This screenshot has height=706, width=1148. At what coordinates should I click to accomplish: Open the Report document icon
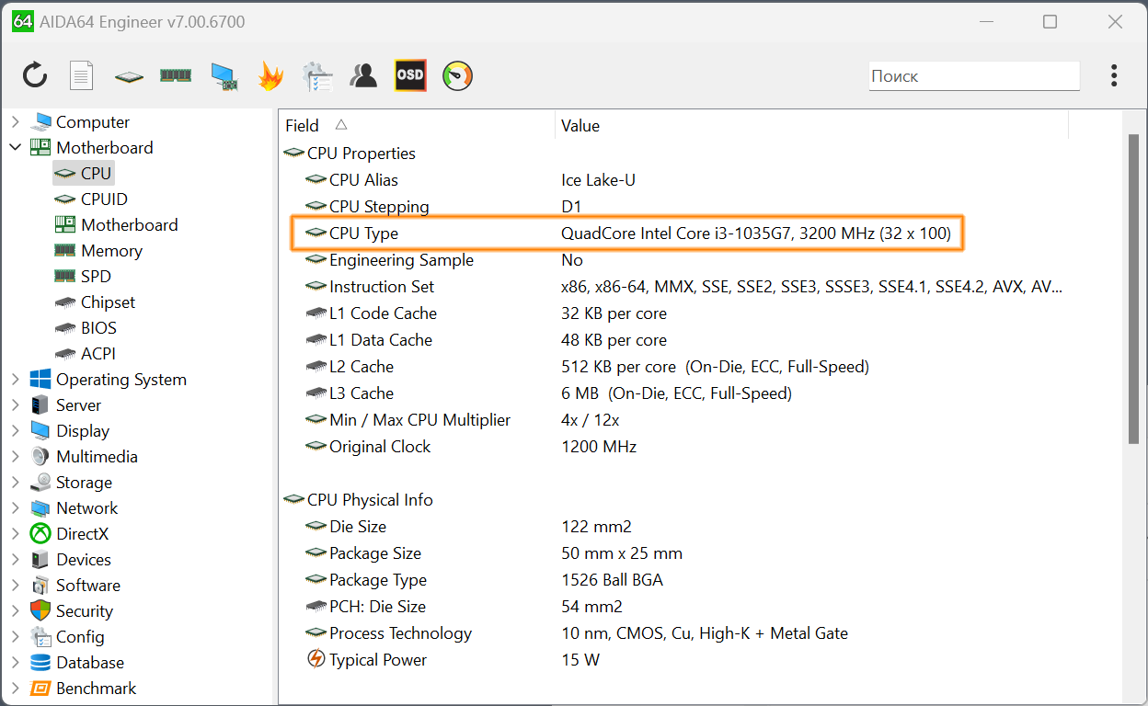(82, 75)
